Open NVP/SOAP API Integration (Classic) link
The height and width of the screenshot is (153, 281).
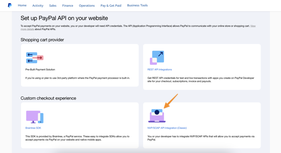point(167,128)
